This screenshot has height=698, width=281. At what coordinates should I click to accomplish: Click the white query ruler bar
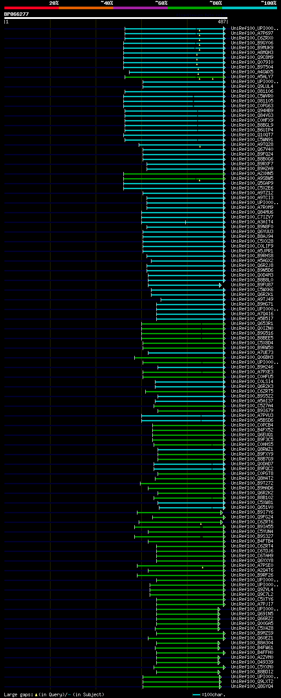pyautogui.click(x=115, y=18)
